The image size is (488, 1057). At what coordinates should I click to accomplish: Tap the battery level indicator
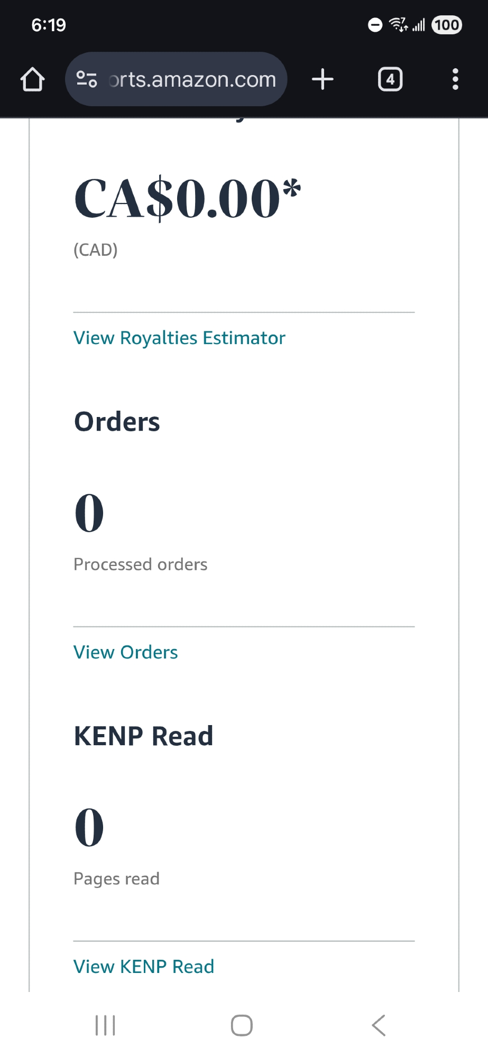point(447,25)
